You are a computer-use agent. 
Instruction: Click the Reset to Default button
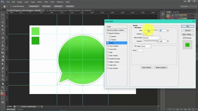[161, 68]
